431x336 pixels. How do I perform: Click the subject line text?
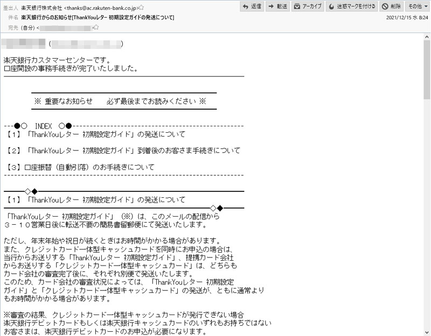(x=98, y=18)
